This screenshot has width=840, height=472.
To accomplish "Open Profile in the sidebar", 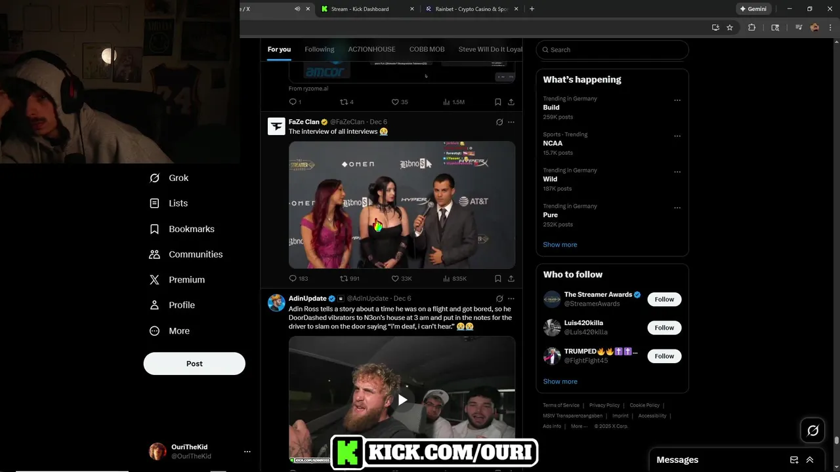I will 172,305.
